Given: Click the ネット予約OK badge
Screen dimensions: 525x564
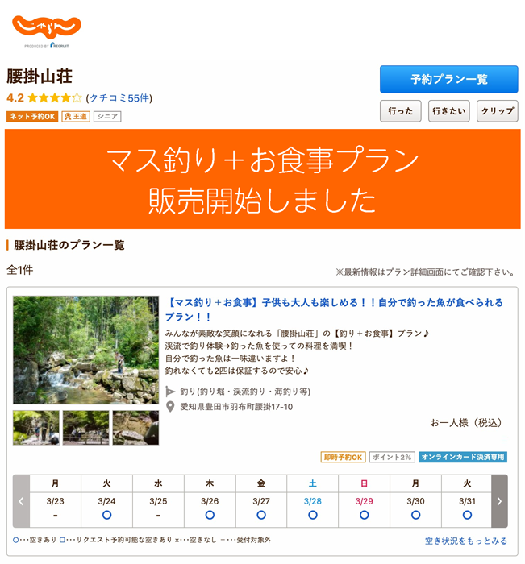Looking at the screenshot, I should click(32, 117).
